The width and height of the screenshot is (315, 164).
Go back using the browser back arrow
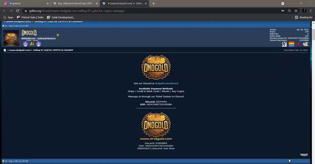pos(4,11)
